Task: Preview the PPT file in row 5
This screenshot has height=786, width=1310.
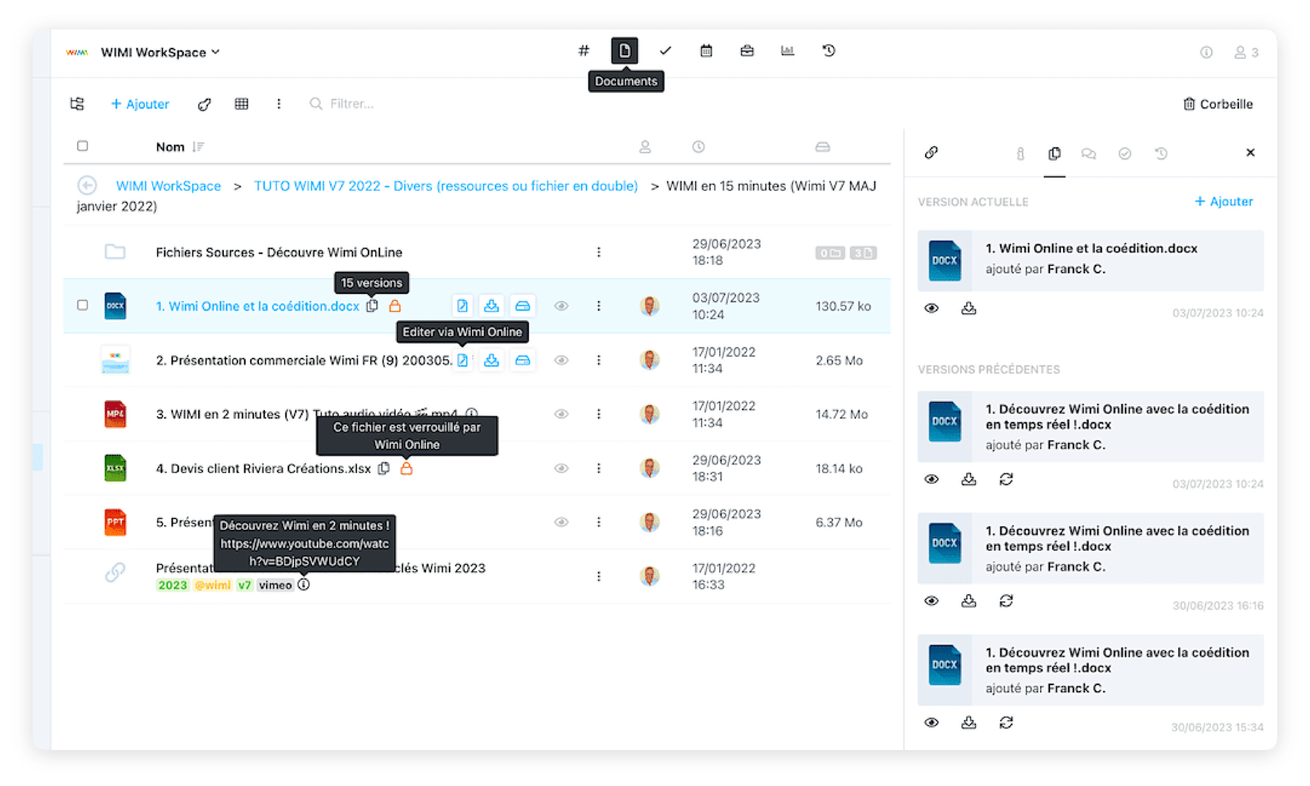Action: point(561,522)
